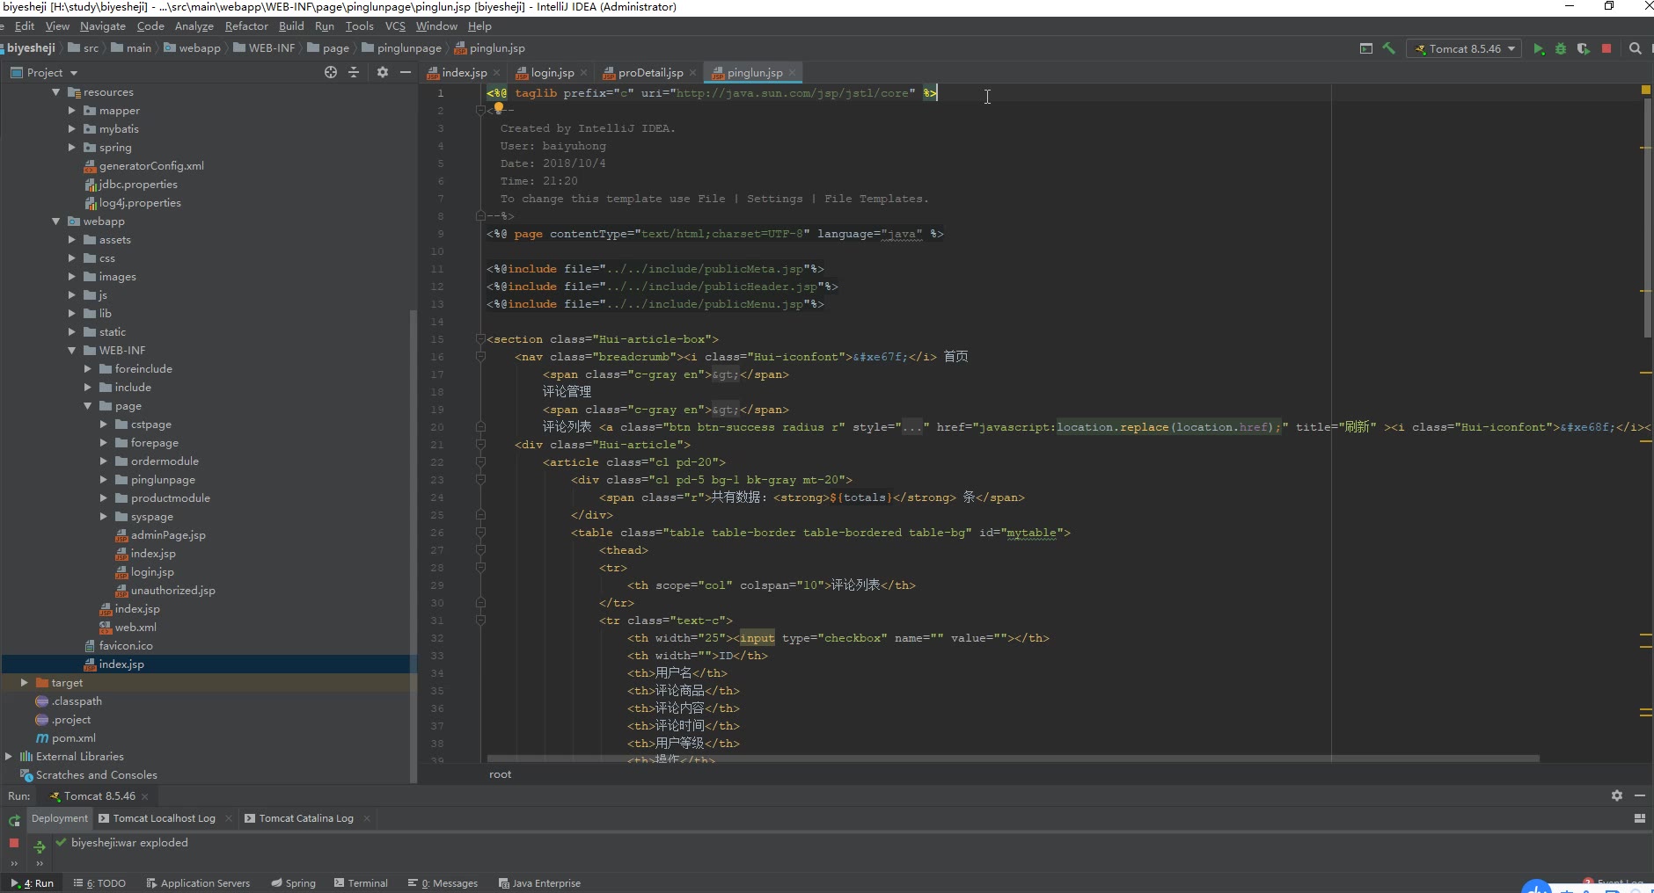Collapse the WEB-INF folder node
Image resolution: width=1654 pixels, height=893 pixels.
[72, 351]
